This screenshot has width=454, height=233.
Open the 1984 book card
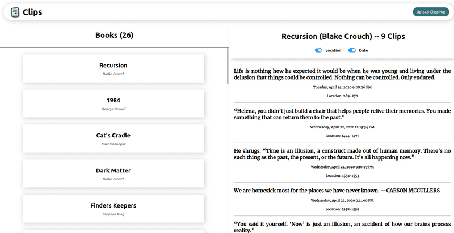113,103
